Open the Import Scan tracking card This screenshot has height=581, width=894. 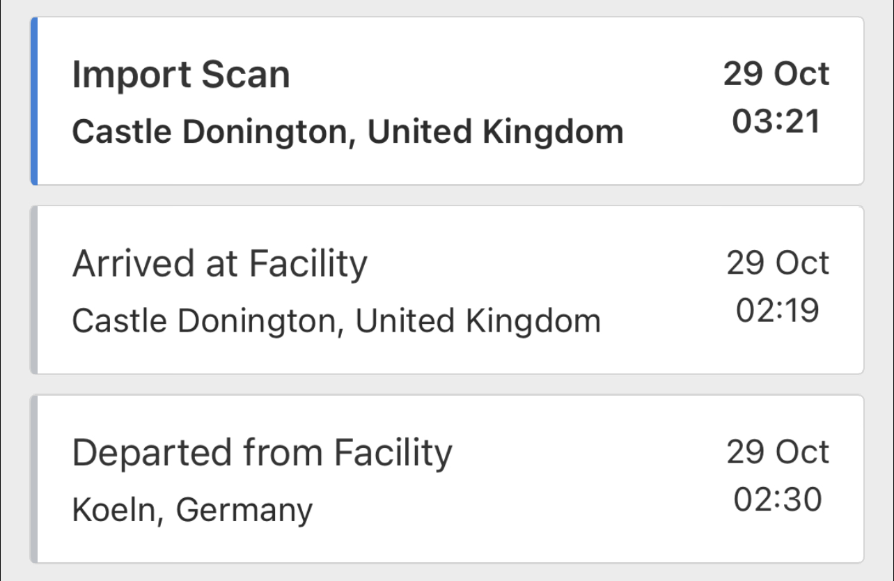[447, 101]
